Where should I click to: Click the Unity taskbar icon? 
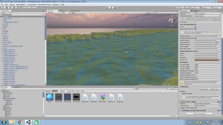tap(29, 122)
